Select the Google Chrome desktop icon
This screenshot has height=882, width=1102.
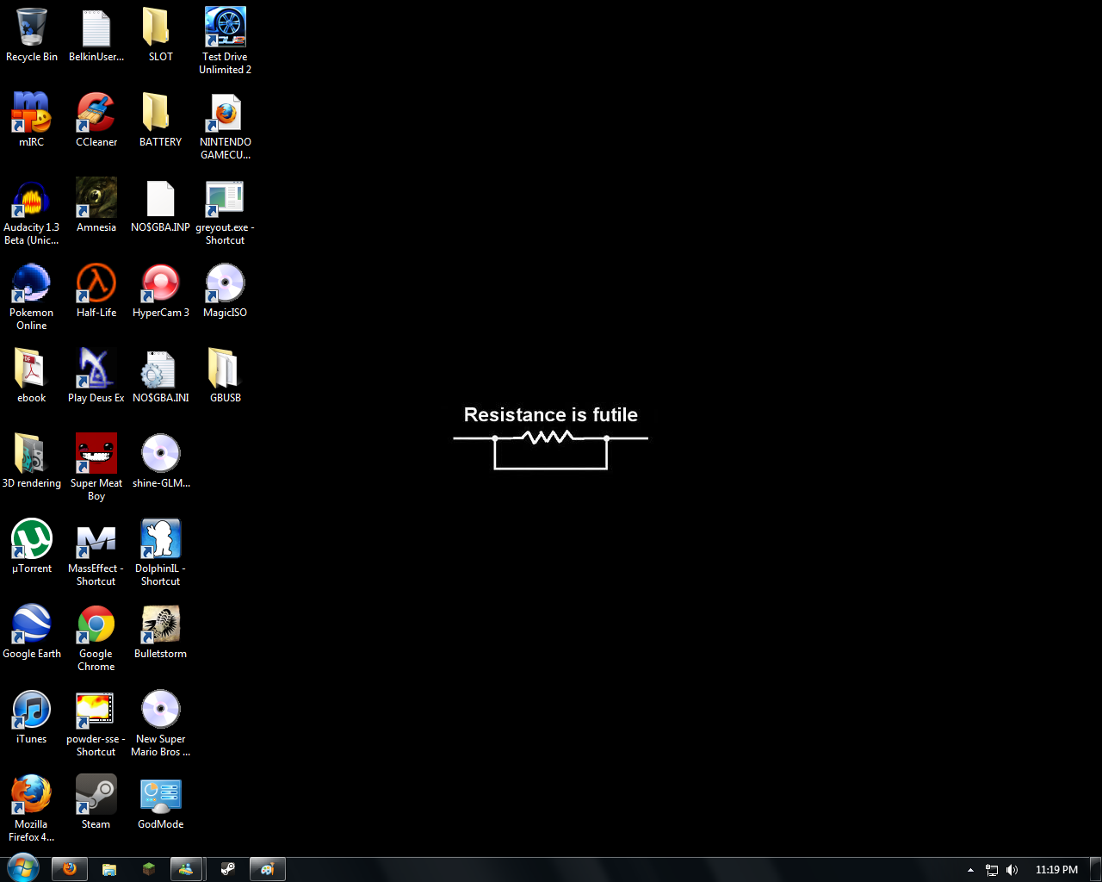coord(96,624)
